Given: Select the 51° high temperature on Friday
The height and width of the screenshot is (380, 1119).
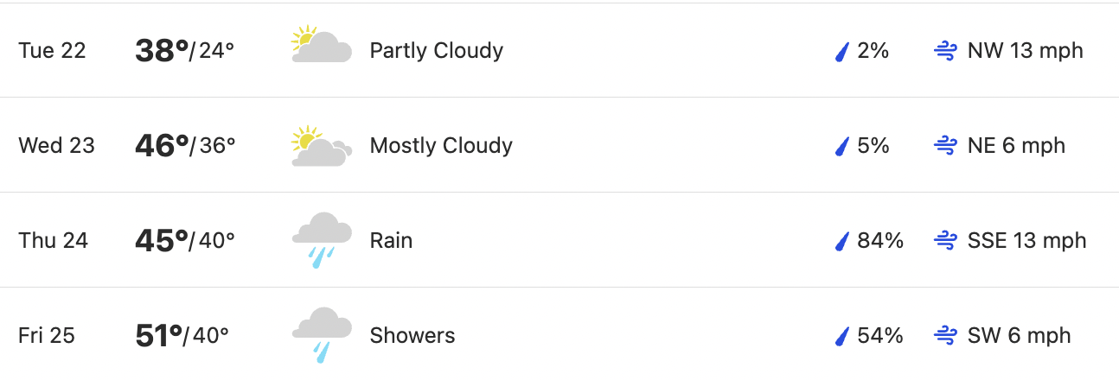Looking at the screenshot, I should click(x=160, y=336).
